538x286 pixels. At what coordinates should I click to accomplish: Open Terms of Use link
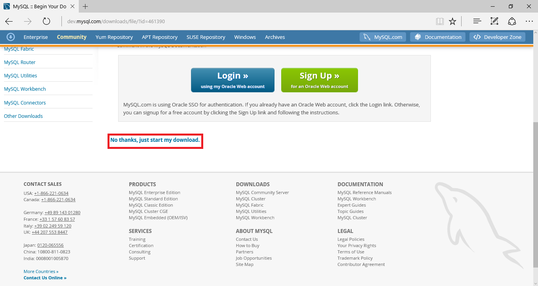point(351,252)
